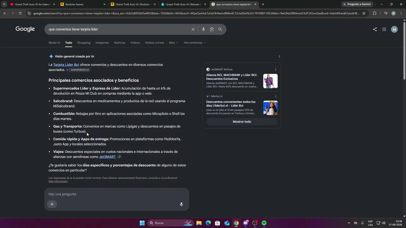Open Outlook from the taskbar
406x228 pixels.
227,223
